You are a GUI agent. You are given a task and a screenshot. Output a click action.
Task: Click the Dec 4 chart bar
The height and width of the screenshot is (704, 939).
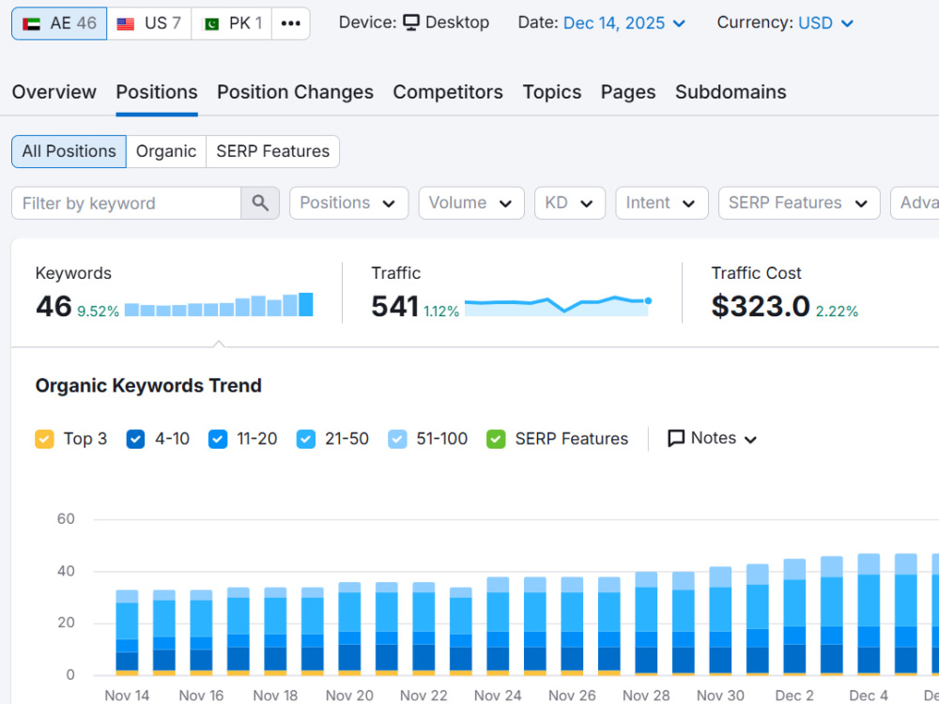click(869, 615)
